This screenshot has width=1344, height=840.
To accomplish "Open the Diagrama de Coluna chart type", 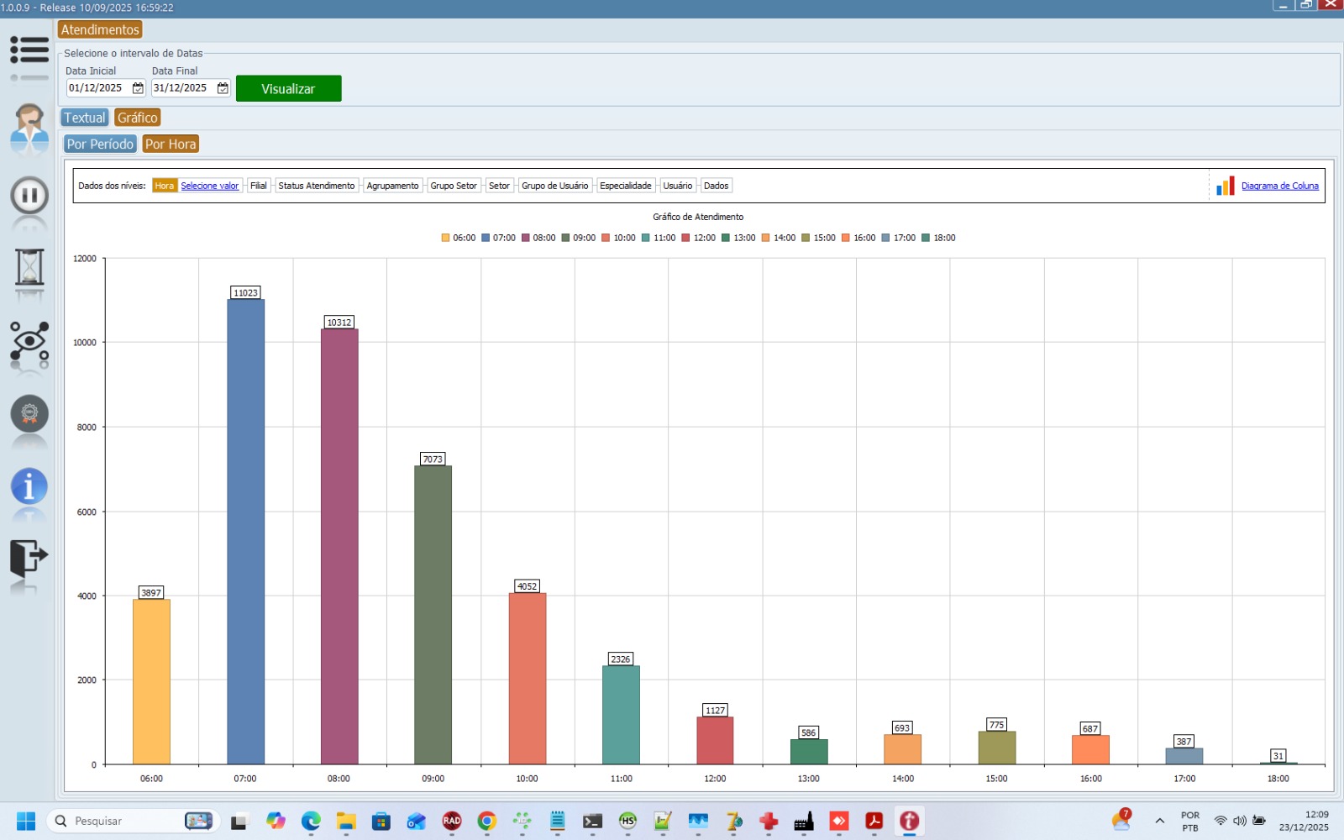I will tap(1279, 186).
